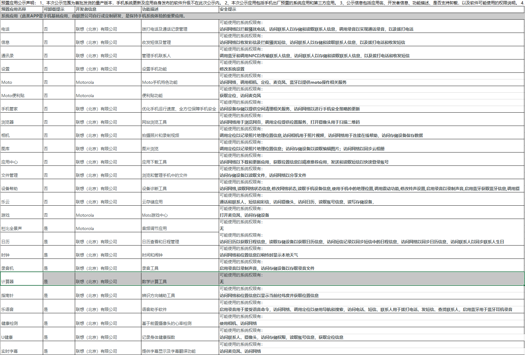This screenshot has height=355, width=525.
Task: Select 日历查看和日程管理 description cell
Action: (180, 239)
